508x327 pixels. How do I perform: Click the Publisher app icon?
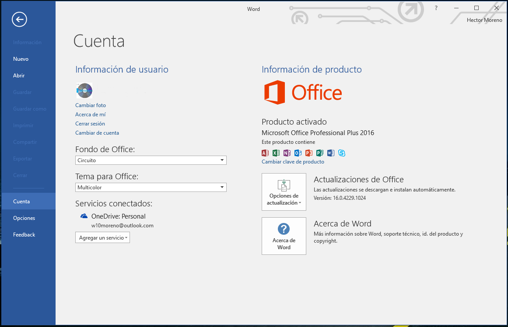320,153
